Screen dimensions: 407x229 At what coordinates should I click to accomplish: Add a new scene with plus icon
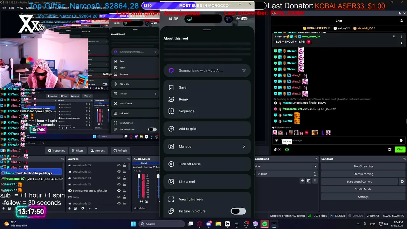click(3, 208)
